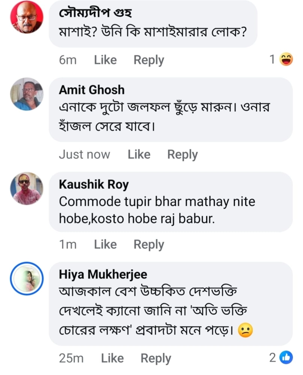Viewport: 303px width, 375px height.
Task: Click the laughing reaction emoji on first comment
Action: [x=286, y=60]
